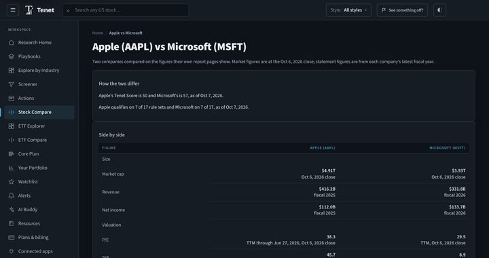Navigate to the Screener page
Viewport: 489px width, 258px height.
27,84
